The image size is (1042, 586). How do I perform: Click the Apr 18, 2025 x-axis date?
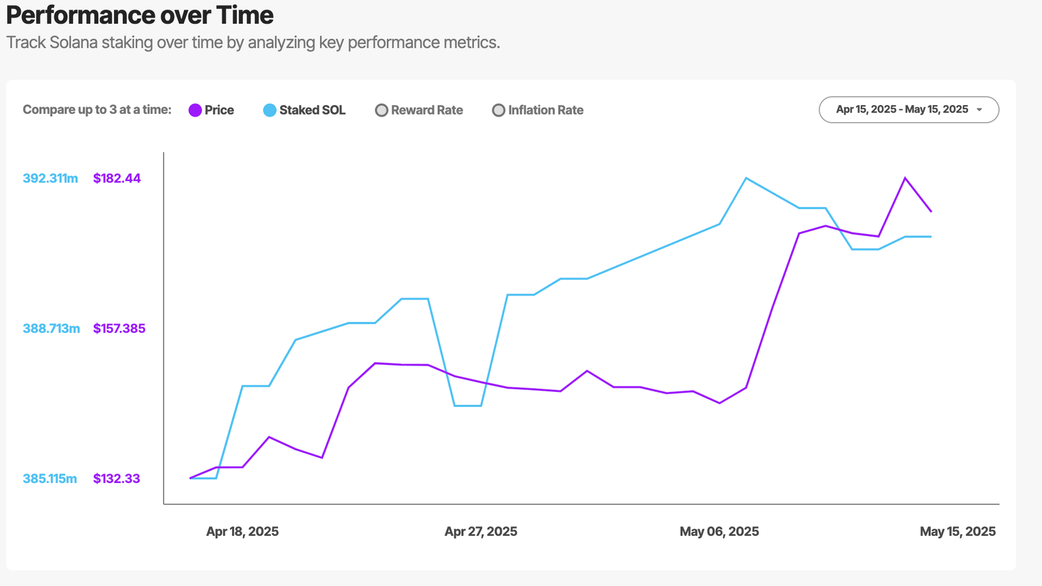pos(242,531)
